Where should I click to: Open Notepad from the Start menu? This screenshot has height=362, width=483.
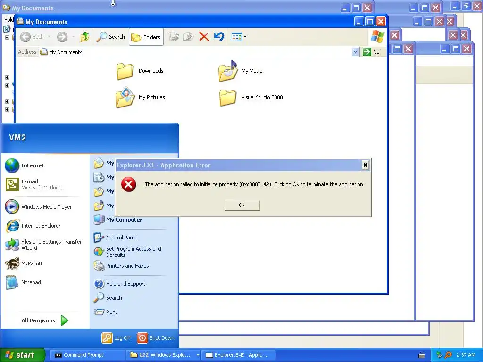tap(23, 282)
